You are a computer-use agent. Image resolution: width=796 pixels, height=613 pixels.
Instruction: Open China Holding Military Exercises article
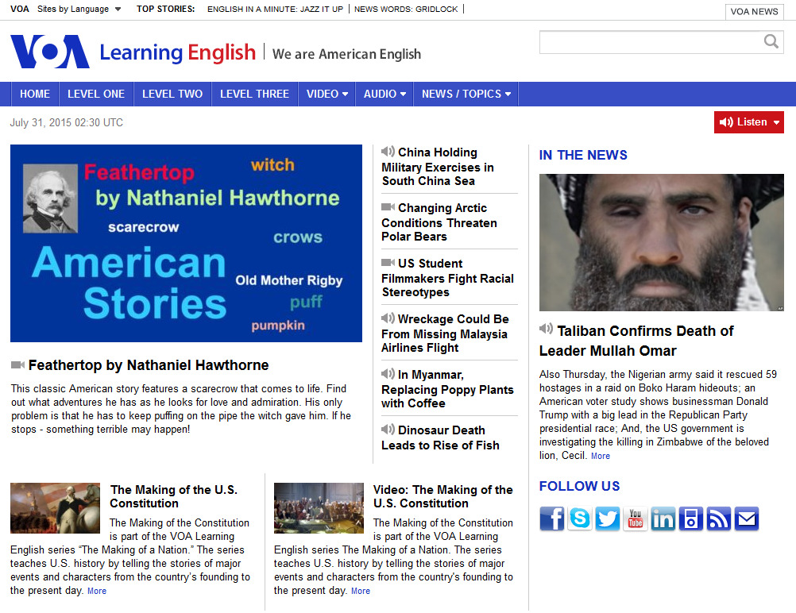[x=438, y=167]
